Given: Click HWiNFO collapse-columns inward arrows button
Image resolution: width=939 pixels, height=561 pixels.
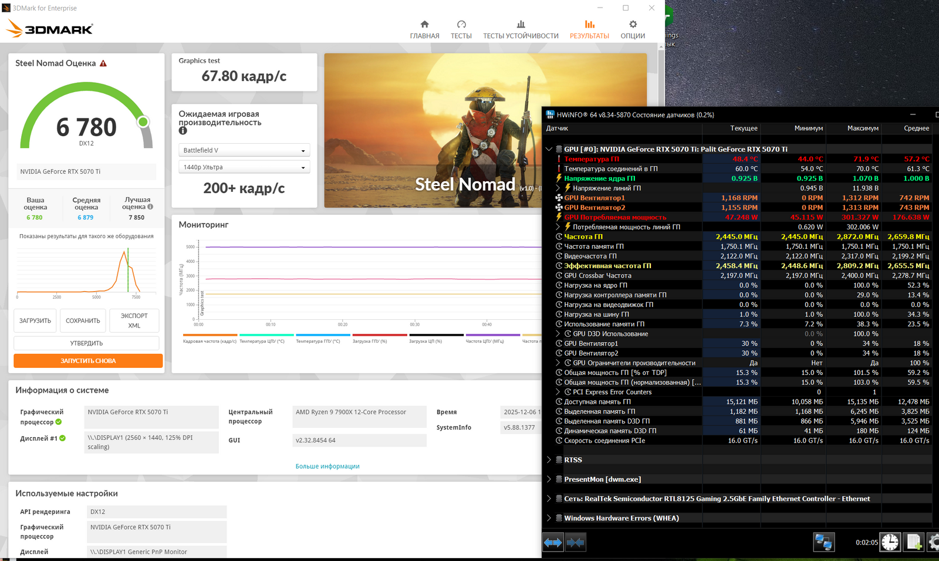Looking at the screenshot, I should [x=575, y=542].
